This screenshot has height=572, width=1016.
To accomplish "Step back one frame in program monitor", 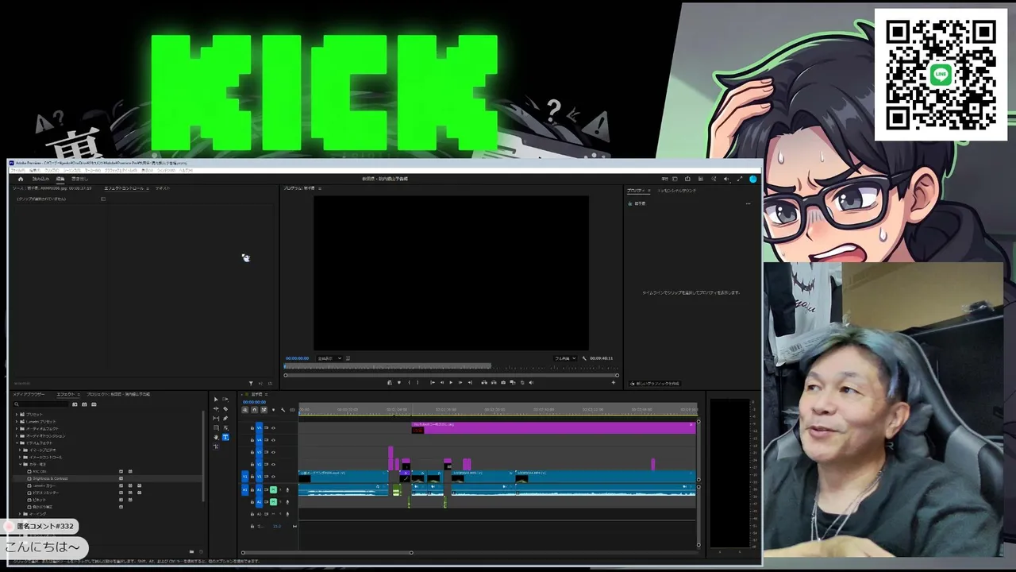I will [442, 382].
